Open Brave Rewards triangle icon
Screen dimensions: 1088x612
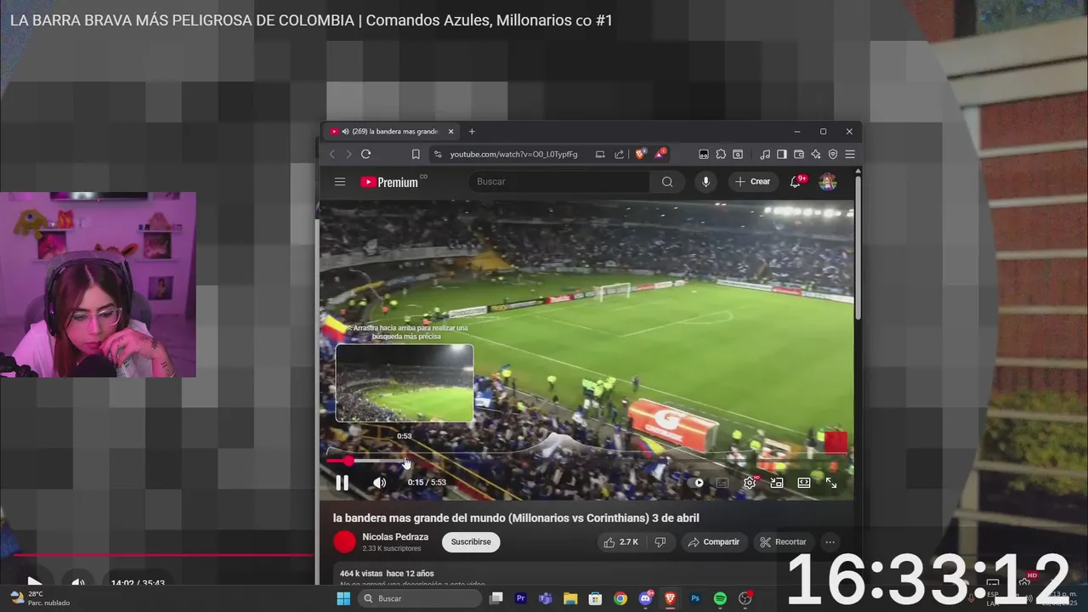click(x=660, y=154)
